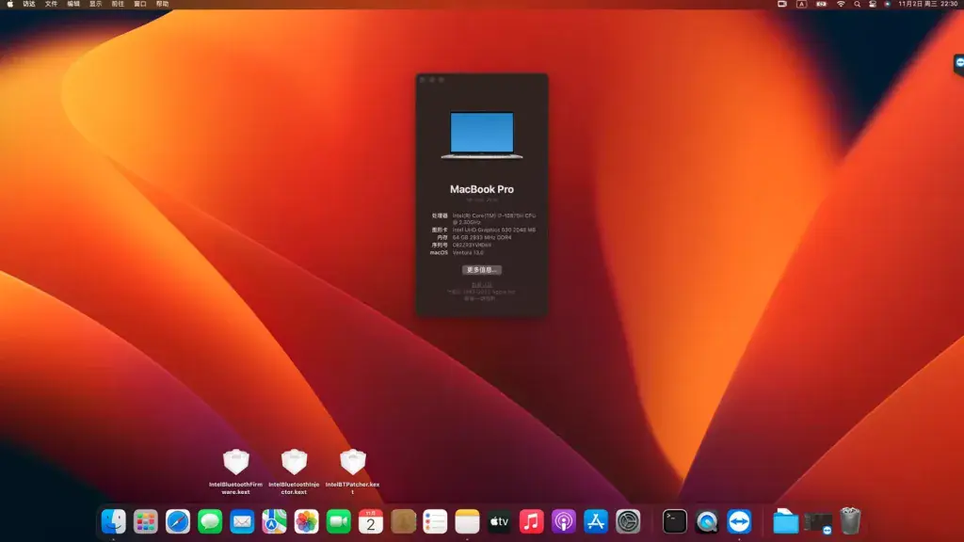Screen dimensions: 964x542
Task: Click the MacBook Pro laptop image
Action: pyautogui.click(x=481, y=135)
